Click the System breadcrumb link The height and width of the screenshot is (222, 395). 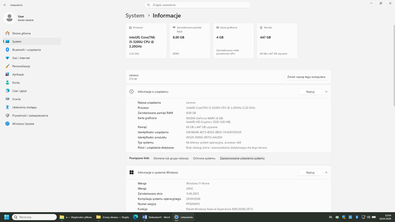(x=135, y=15)
